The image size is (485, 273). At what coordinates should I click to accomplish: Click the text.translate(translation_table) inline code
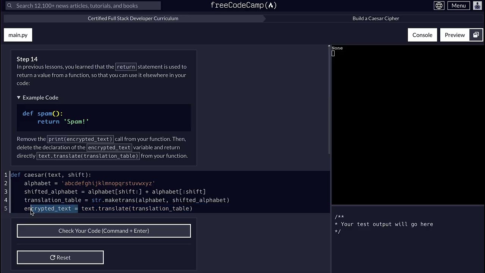coord(88,156)
